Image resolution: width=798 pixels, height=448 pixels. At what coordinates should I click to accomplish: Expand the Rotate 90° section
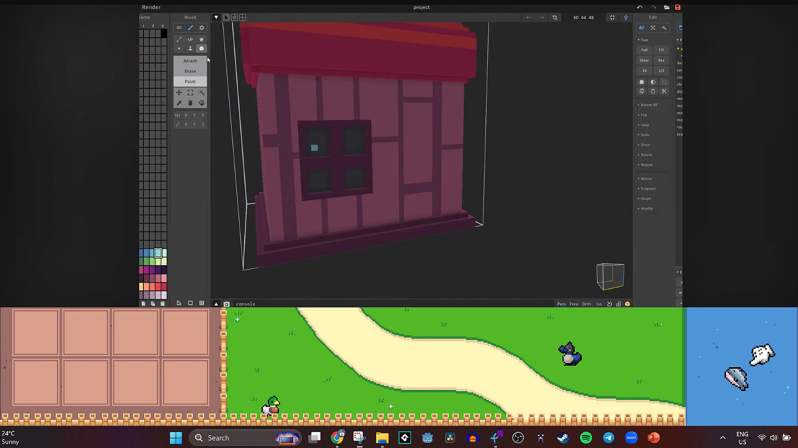[x=649, y=105]
